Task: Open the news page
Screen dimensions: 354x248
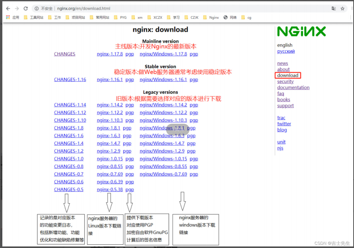Action: pos(283,63)
